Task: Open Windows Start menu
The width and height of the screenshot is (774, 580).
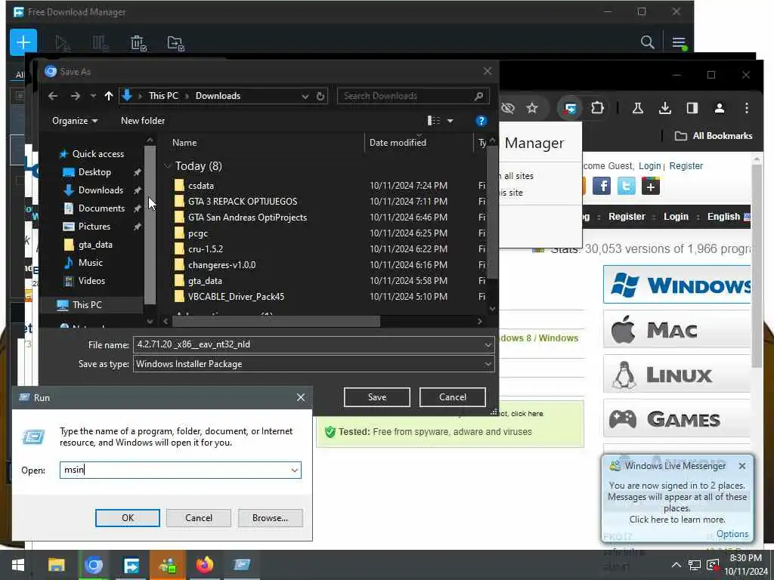Action: (18, 565)
